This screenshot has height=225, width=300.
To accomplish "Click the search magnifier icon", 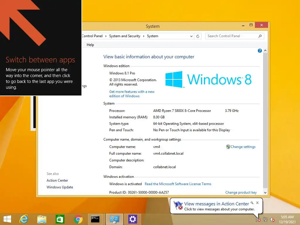I will (x=260, y=36).
